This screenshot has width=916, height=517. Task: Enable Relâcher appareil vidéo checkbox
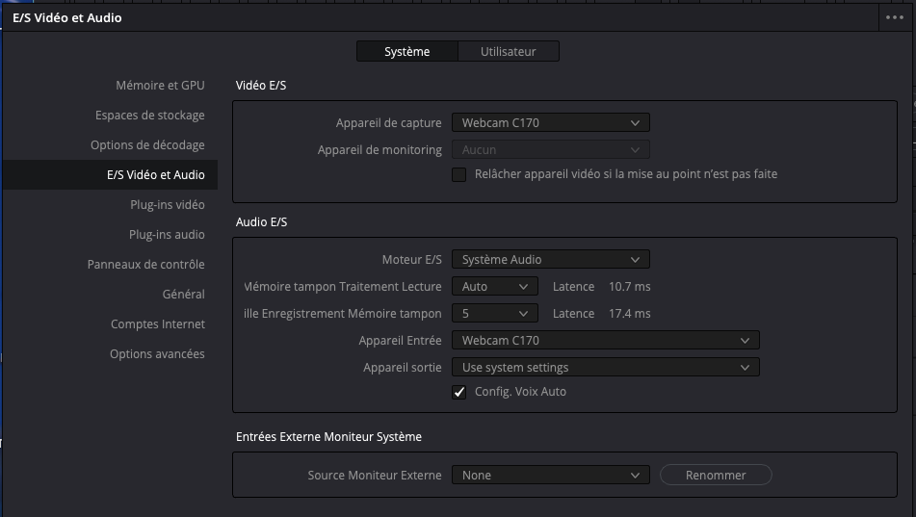tap(459, 174)
